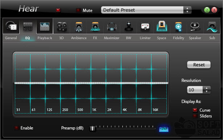Click EQ curve at 4K band
Screen dimensions: 223x140
[x=121, y=83]
